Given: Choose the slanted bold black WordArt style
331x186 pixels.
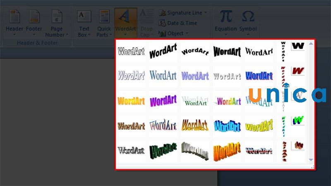Looking at the screenshot, I should point(163,51).
